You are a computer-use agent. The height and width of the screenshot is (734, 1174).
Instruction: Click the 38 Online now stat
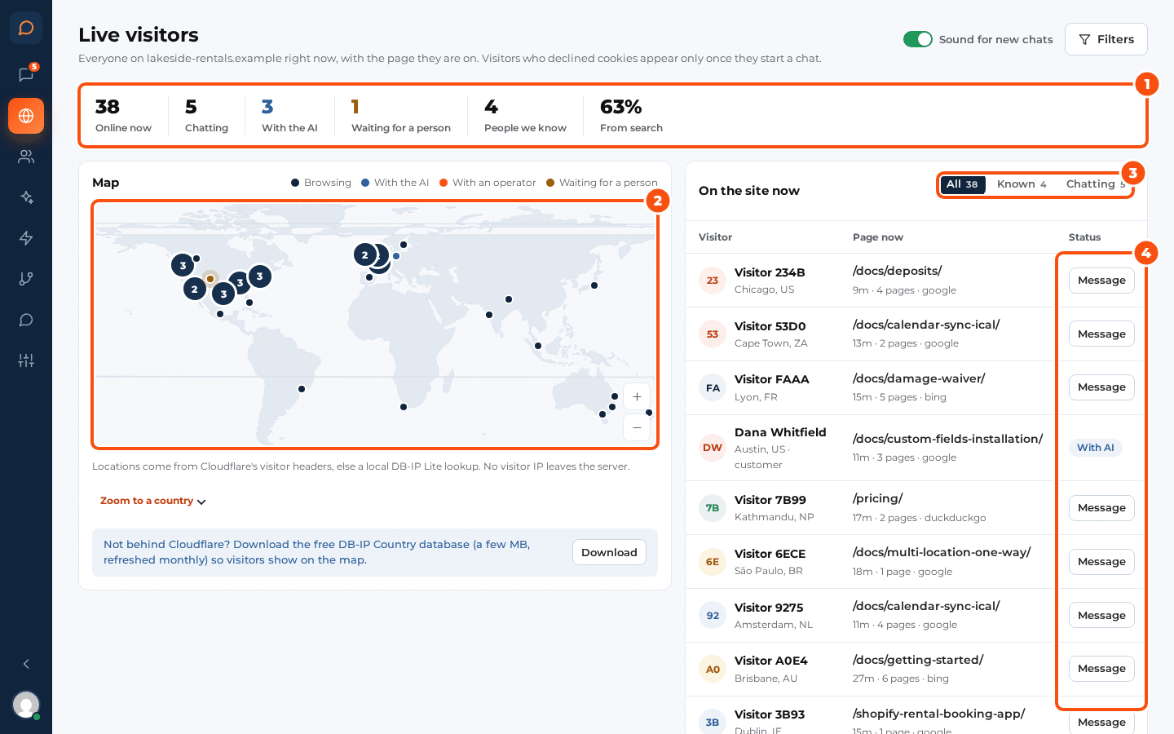[x=123, y=116]
